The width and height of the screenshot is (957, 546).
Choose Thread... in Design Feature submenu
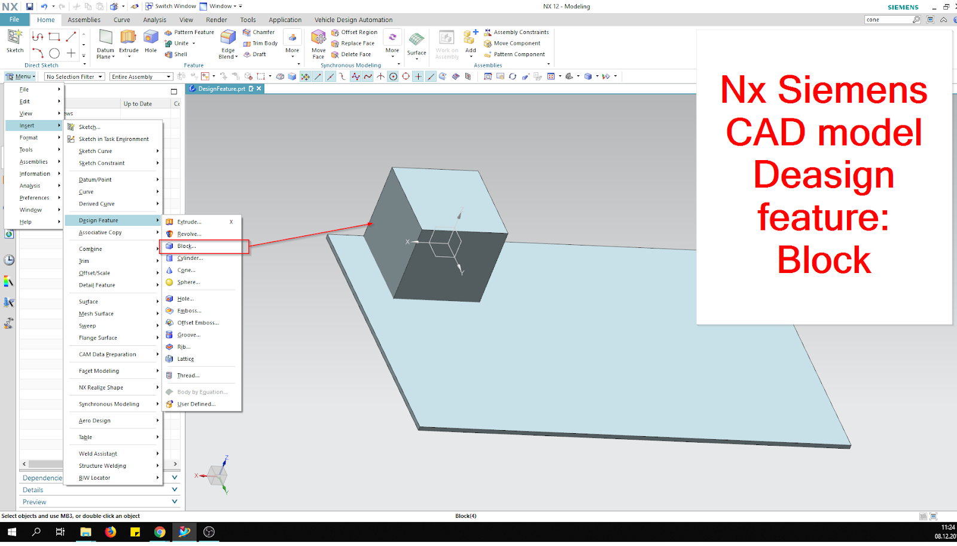(202, 375)
